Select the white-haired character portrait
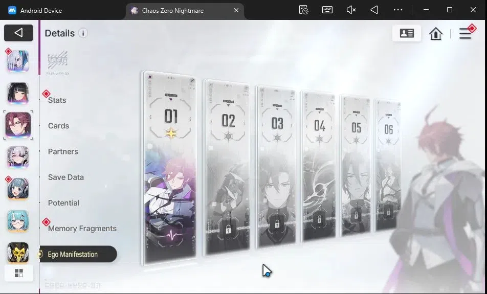The height and width of the screenshot is (294, 487). click(x=18, y=61)
